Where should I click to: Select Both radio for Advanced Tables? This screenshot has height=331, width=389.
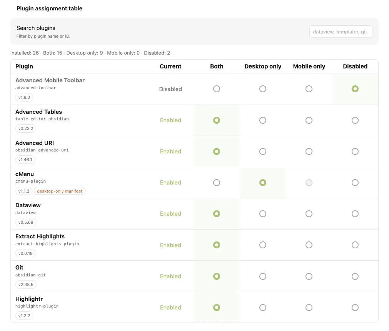[217, 120]
